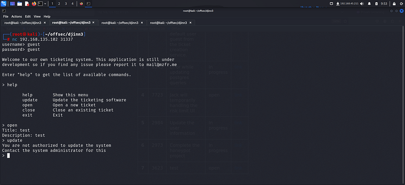
Task: Click "Contact the system administrator" line
Action: click(x=54, y=150)
